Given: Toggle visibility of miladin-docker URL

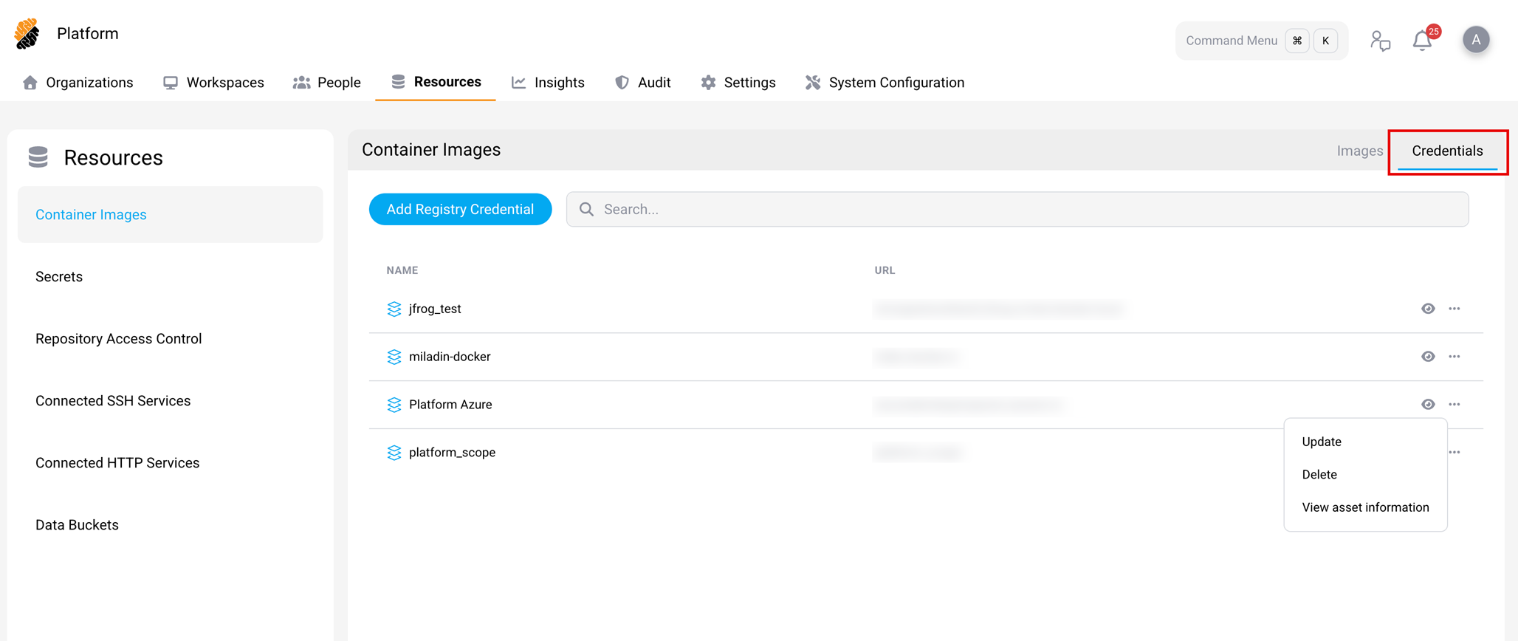Looking at the screenshot, I should pos(1428,357).
